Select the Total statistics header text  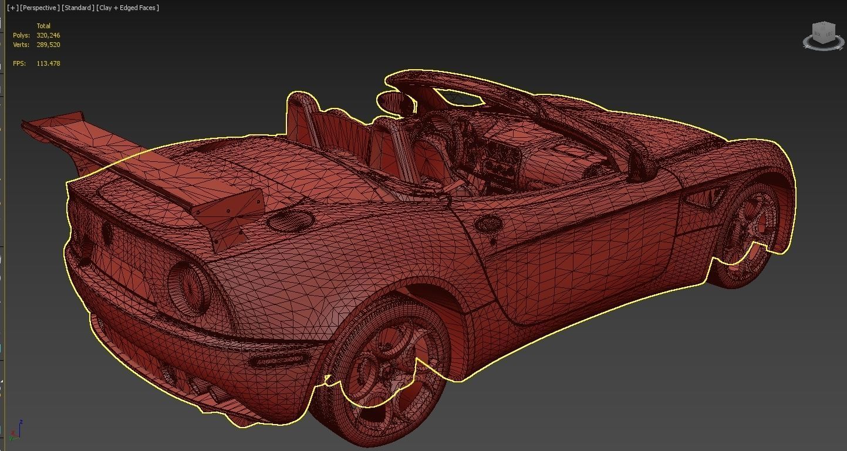(43, 26)
